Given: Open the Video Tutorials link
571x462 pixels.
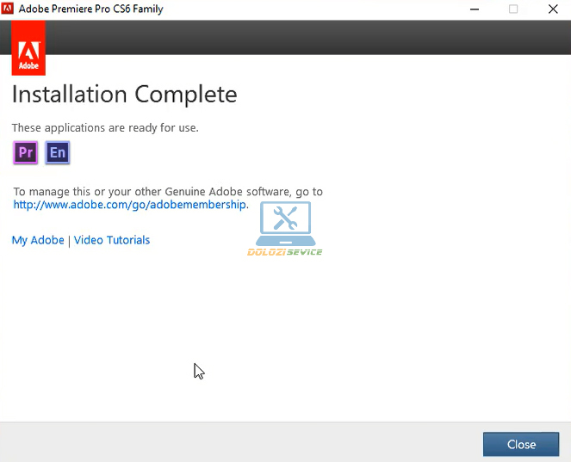Looking at the screenshot, I should [112, 240].
